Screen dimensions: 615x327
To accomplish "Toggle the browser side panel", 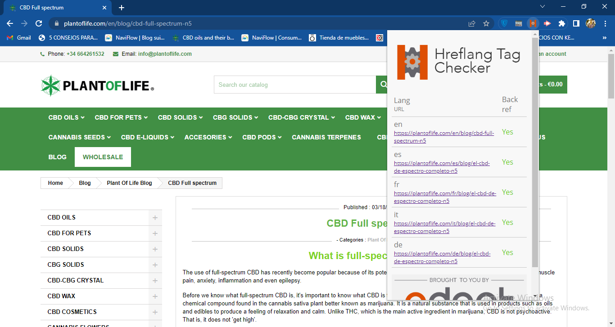I will [x=576, y=23].
